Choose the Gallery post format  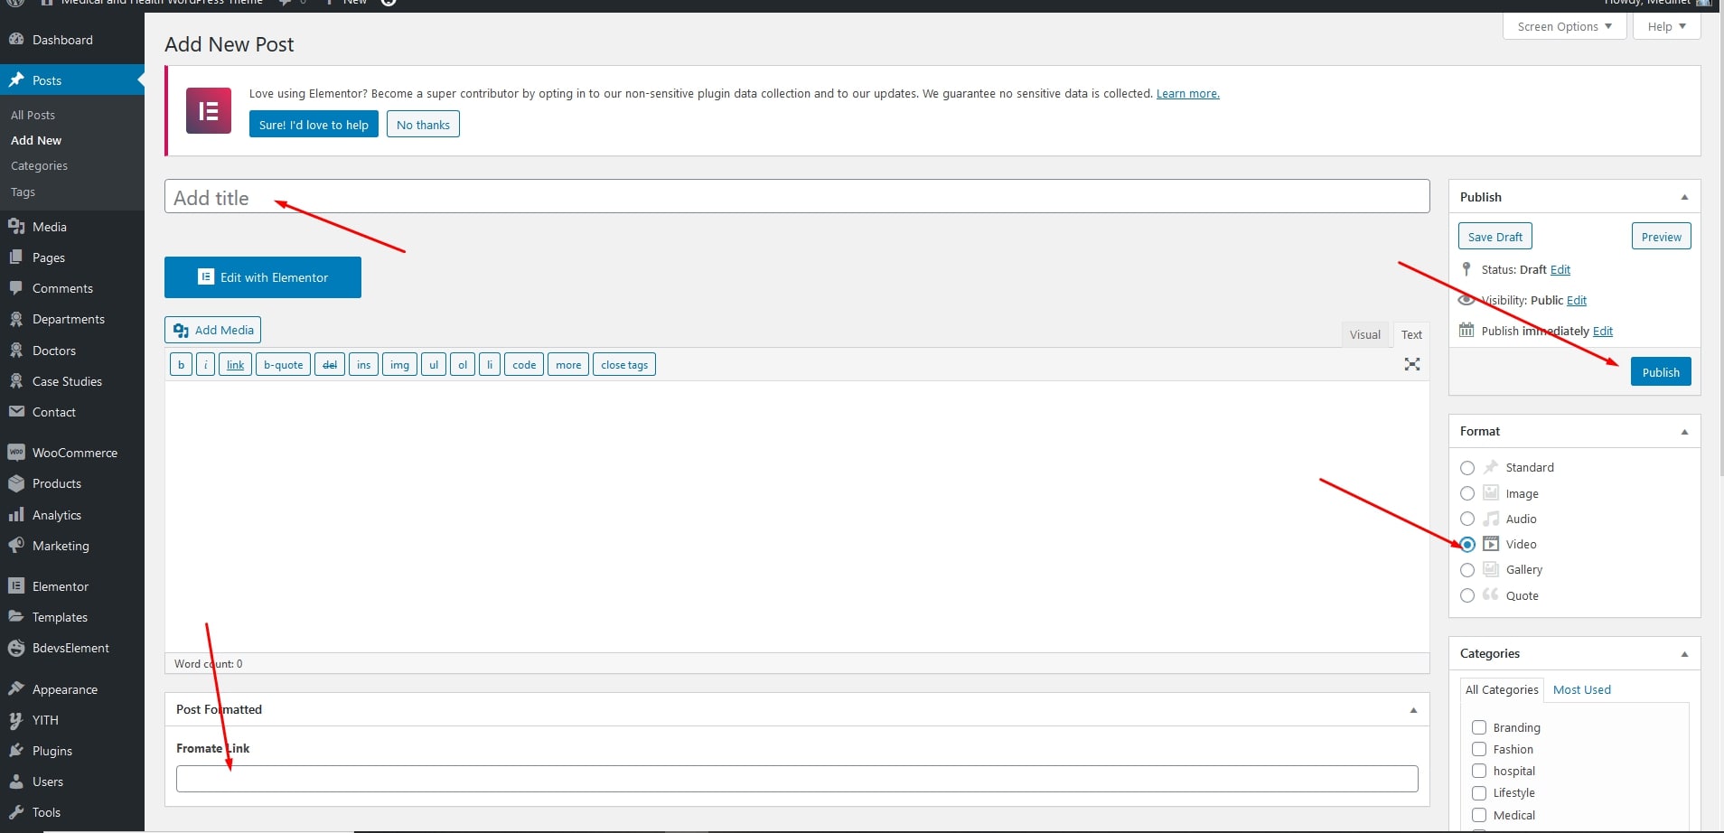point(1467,570)
